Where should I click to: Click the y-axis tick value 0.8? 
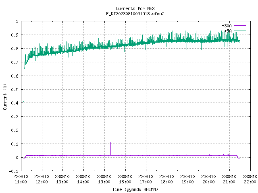15,49
